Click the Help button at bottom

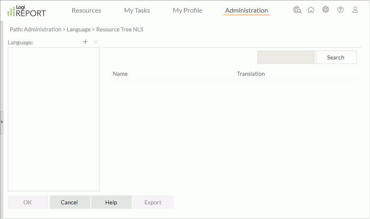coord(111,202)
